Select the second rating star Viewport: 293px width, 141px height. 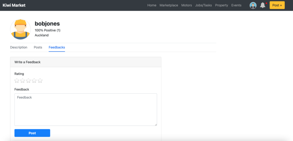(x=23, y=81)
